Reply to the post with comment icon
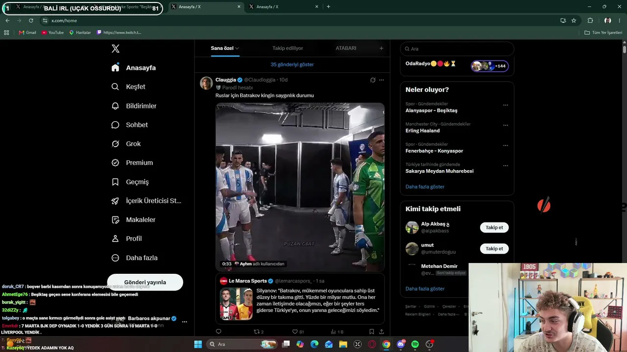The height and width of the screenshot is (352, 627). [x=218, y=331]
